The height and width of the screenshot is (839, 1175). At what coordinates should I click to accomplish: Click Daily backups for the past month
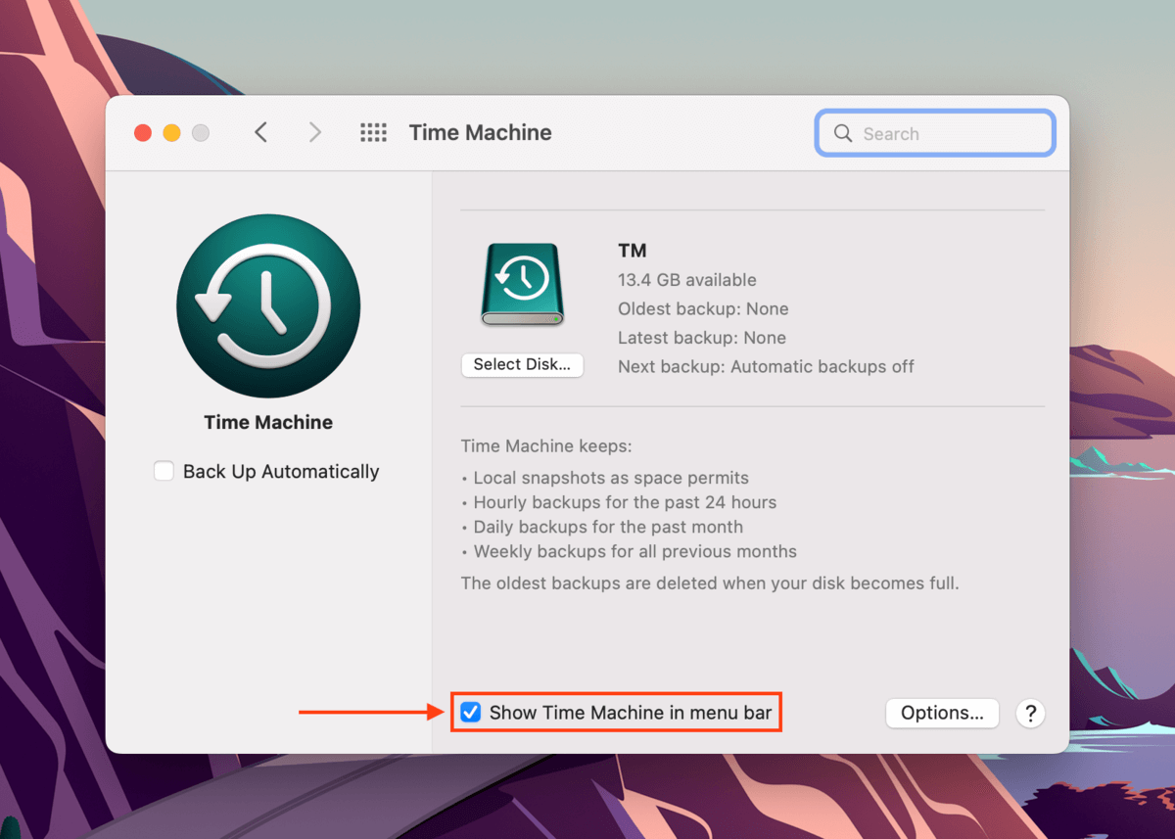coord(608,527)
